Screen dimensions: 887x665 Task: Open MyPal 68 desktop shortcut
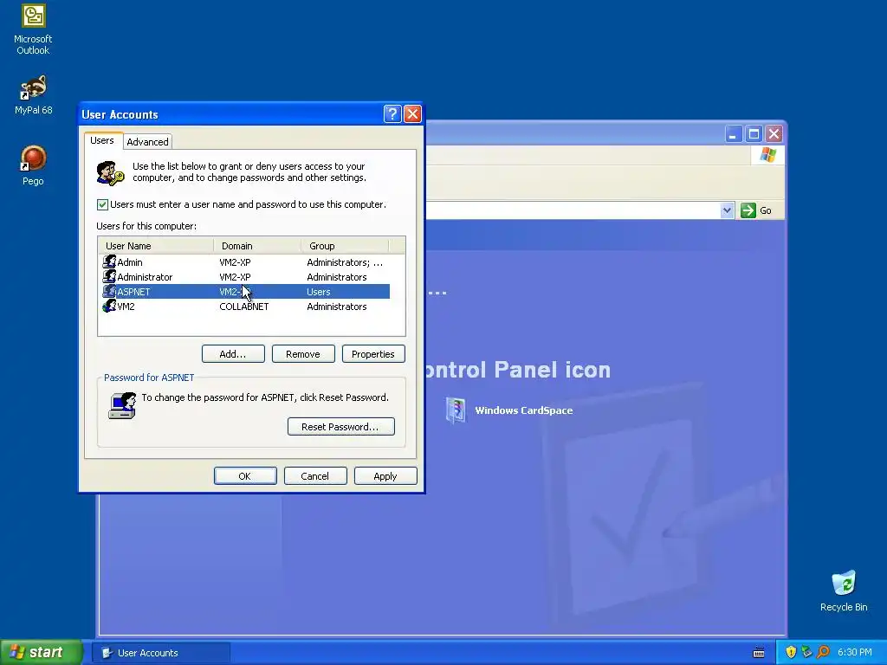[34, 94]
